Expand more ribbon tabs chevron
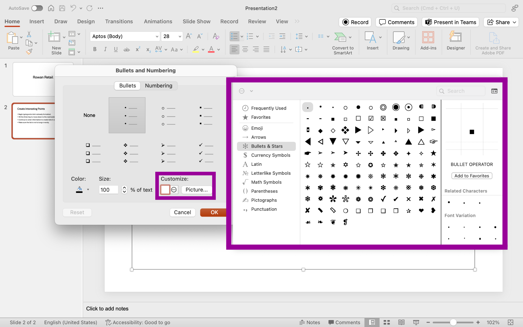 point(297,21)
